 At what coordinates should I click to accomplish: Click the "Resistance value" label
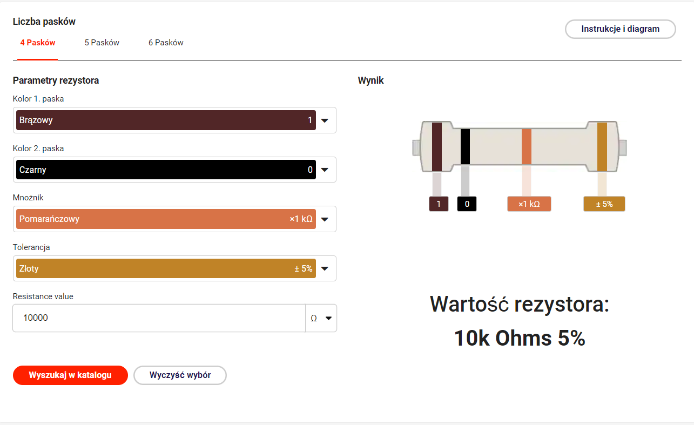[x=43, y=296]
